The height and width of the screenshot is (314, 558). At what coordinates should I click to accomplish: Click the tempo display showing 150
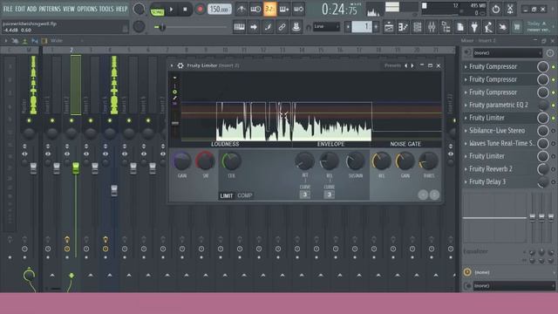pos(220,10)
